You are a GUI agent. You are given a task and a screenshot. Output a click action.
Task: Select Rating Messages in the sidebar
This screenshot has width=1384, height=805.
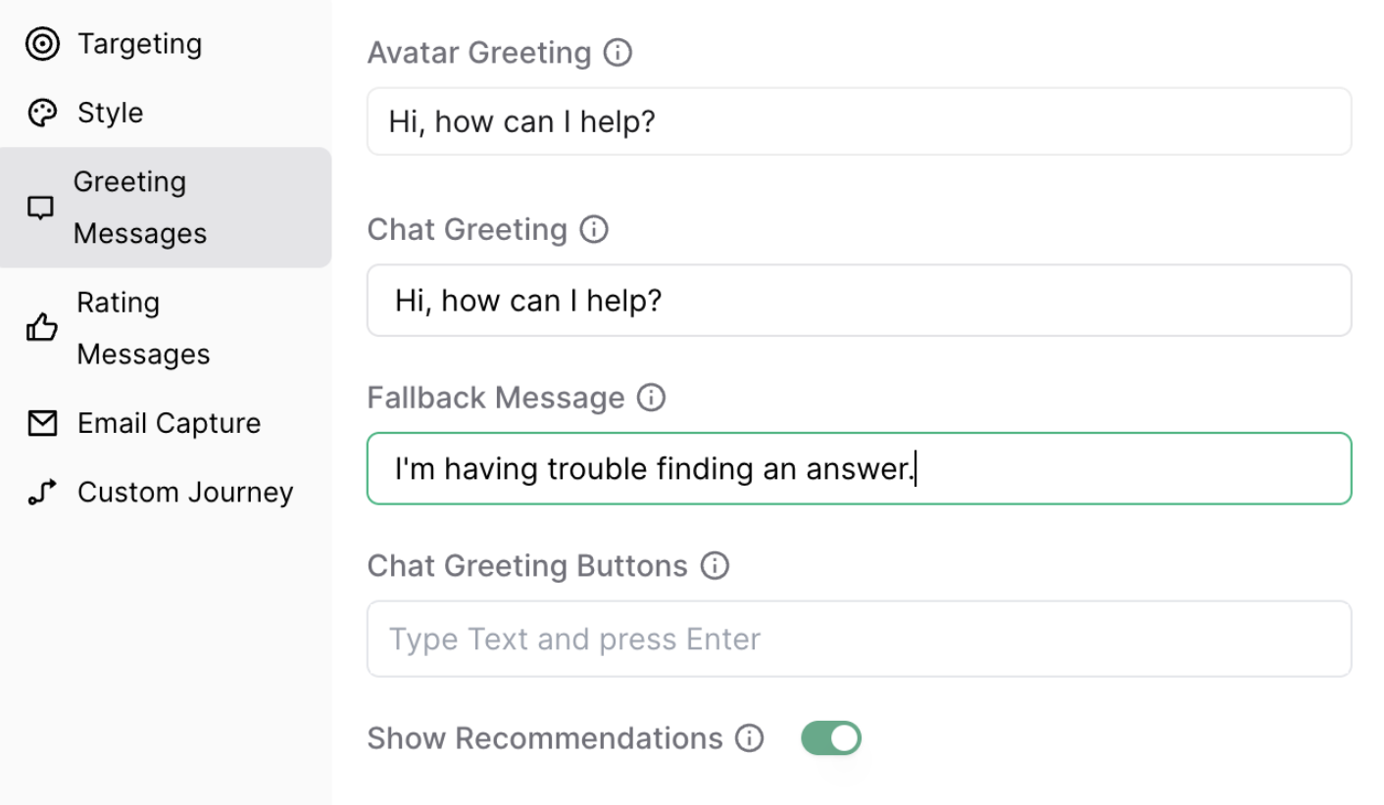pos(143,328)
